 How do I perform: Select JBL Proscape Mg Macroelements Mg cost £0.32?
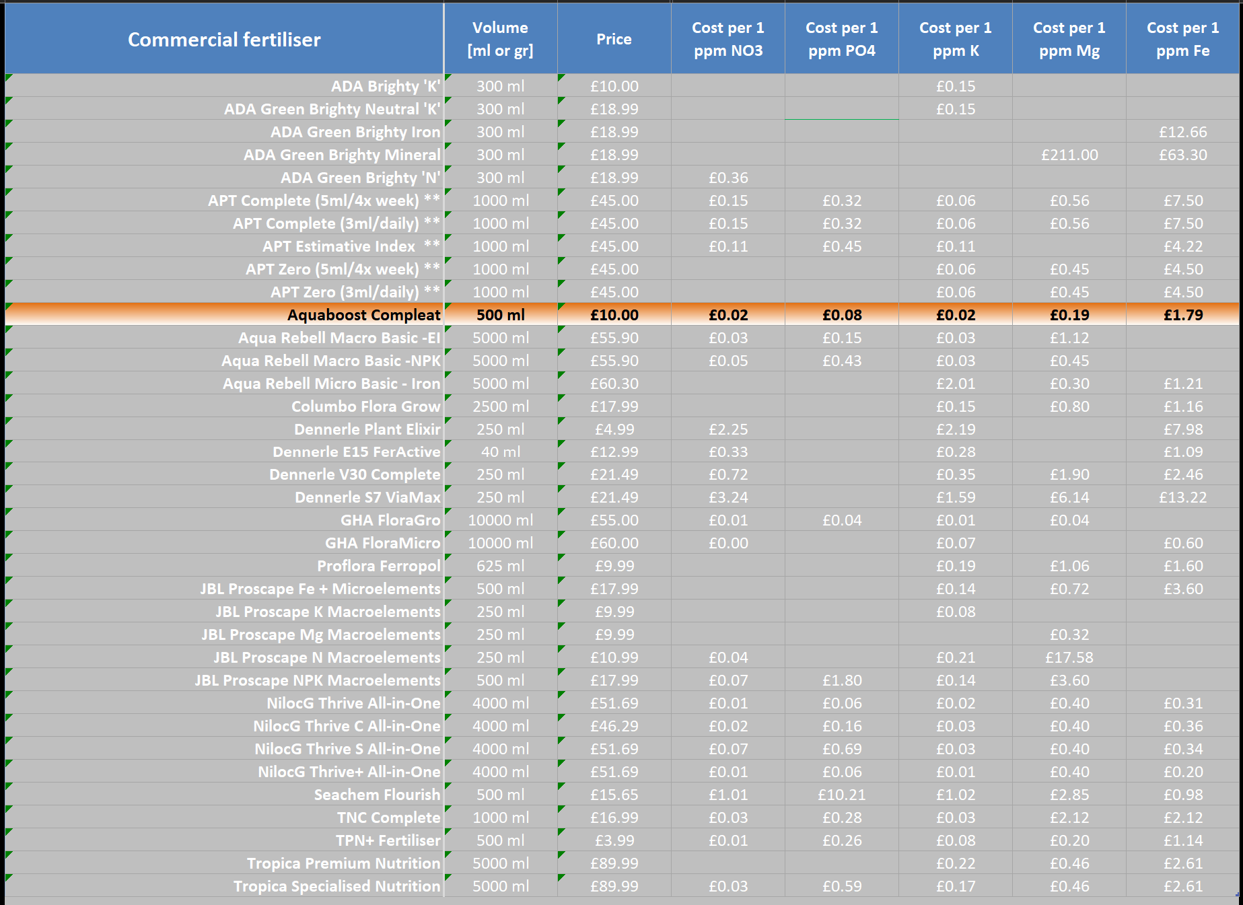coord(1069,635)
